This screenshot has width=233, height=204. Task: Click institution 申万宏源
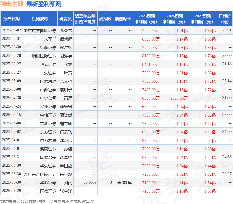[x=48, y=141]
